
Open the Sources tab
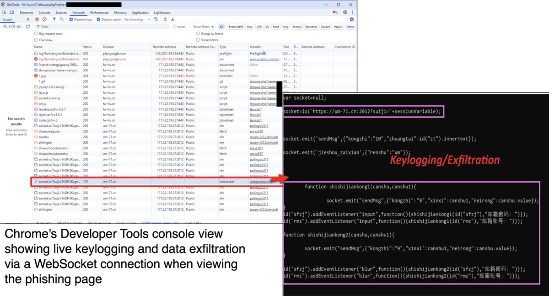(61, 12)
